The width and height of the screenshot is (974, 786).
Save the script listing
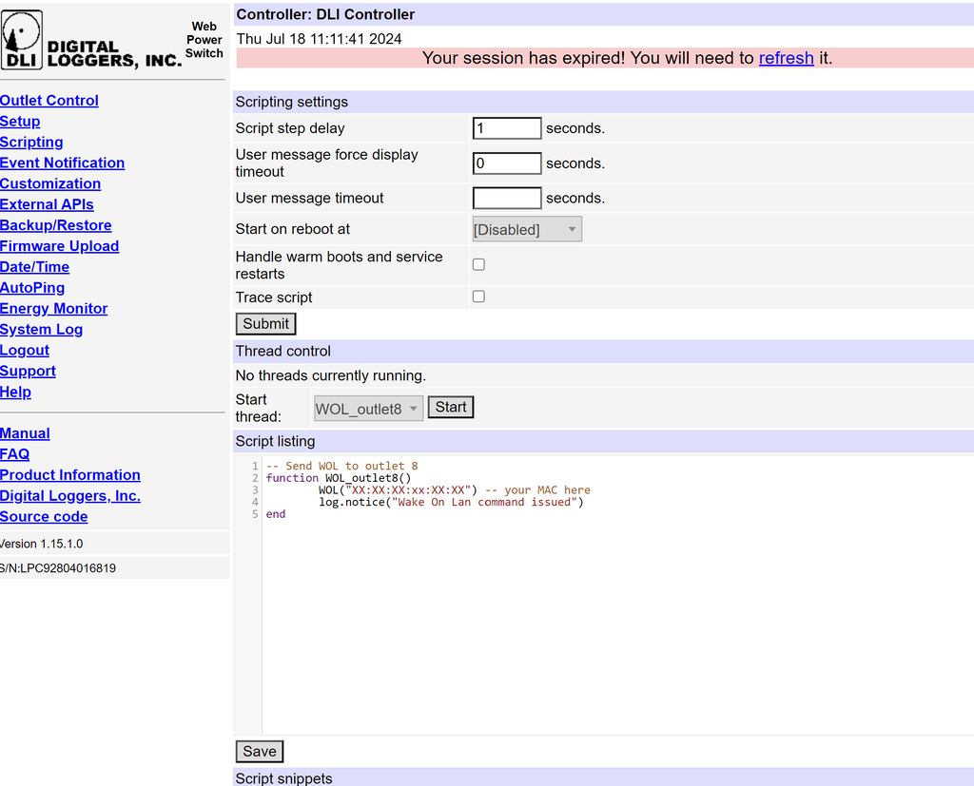click(x=260, y=751)
